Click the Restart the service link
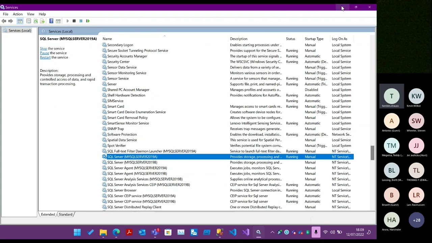Viewport: 432px width, 243px height. point(45,57)
